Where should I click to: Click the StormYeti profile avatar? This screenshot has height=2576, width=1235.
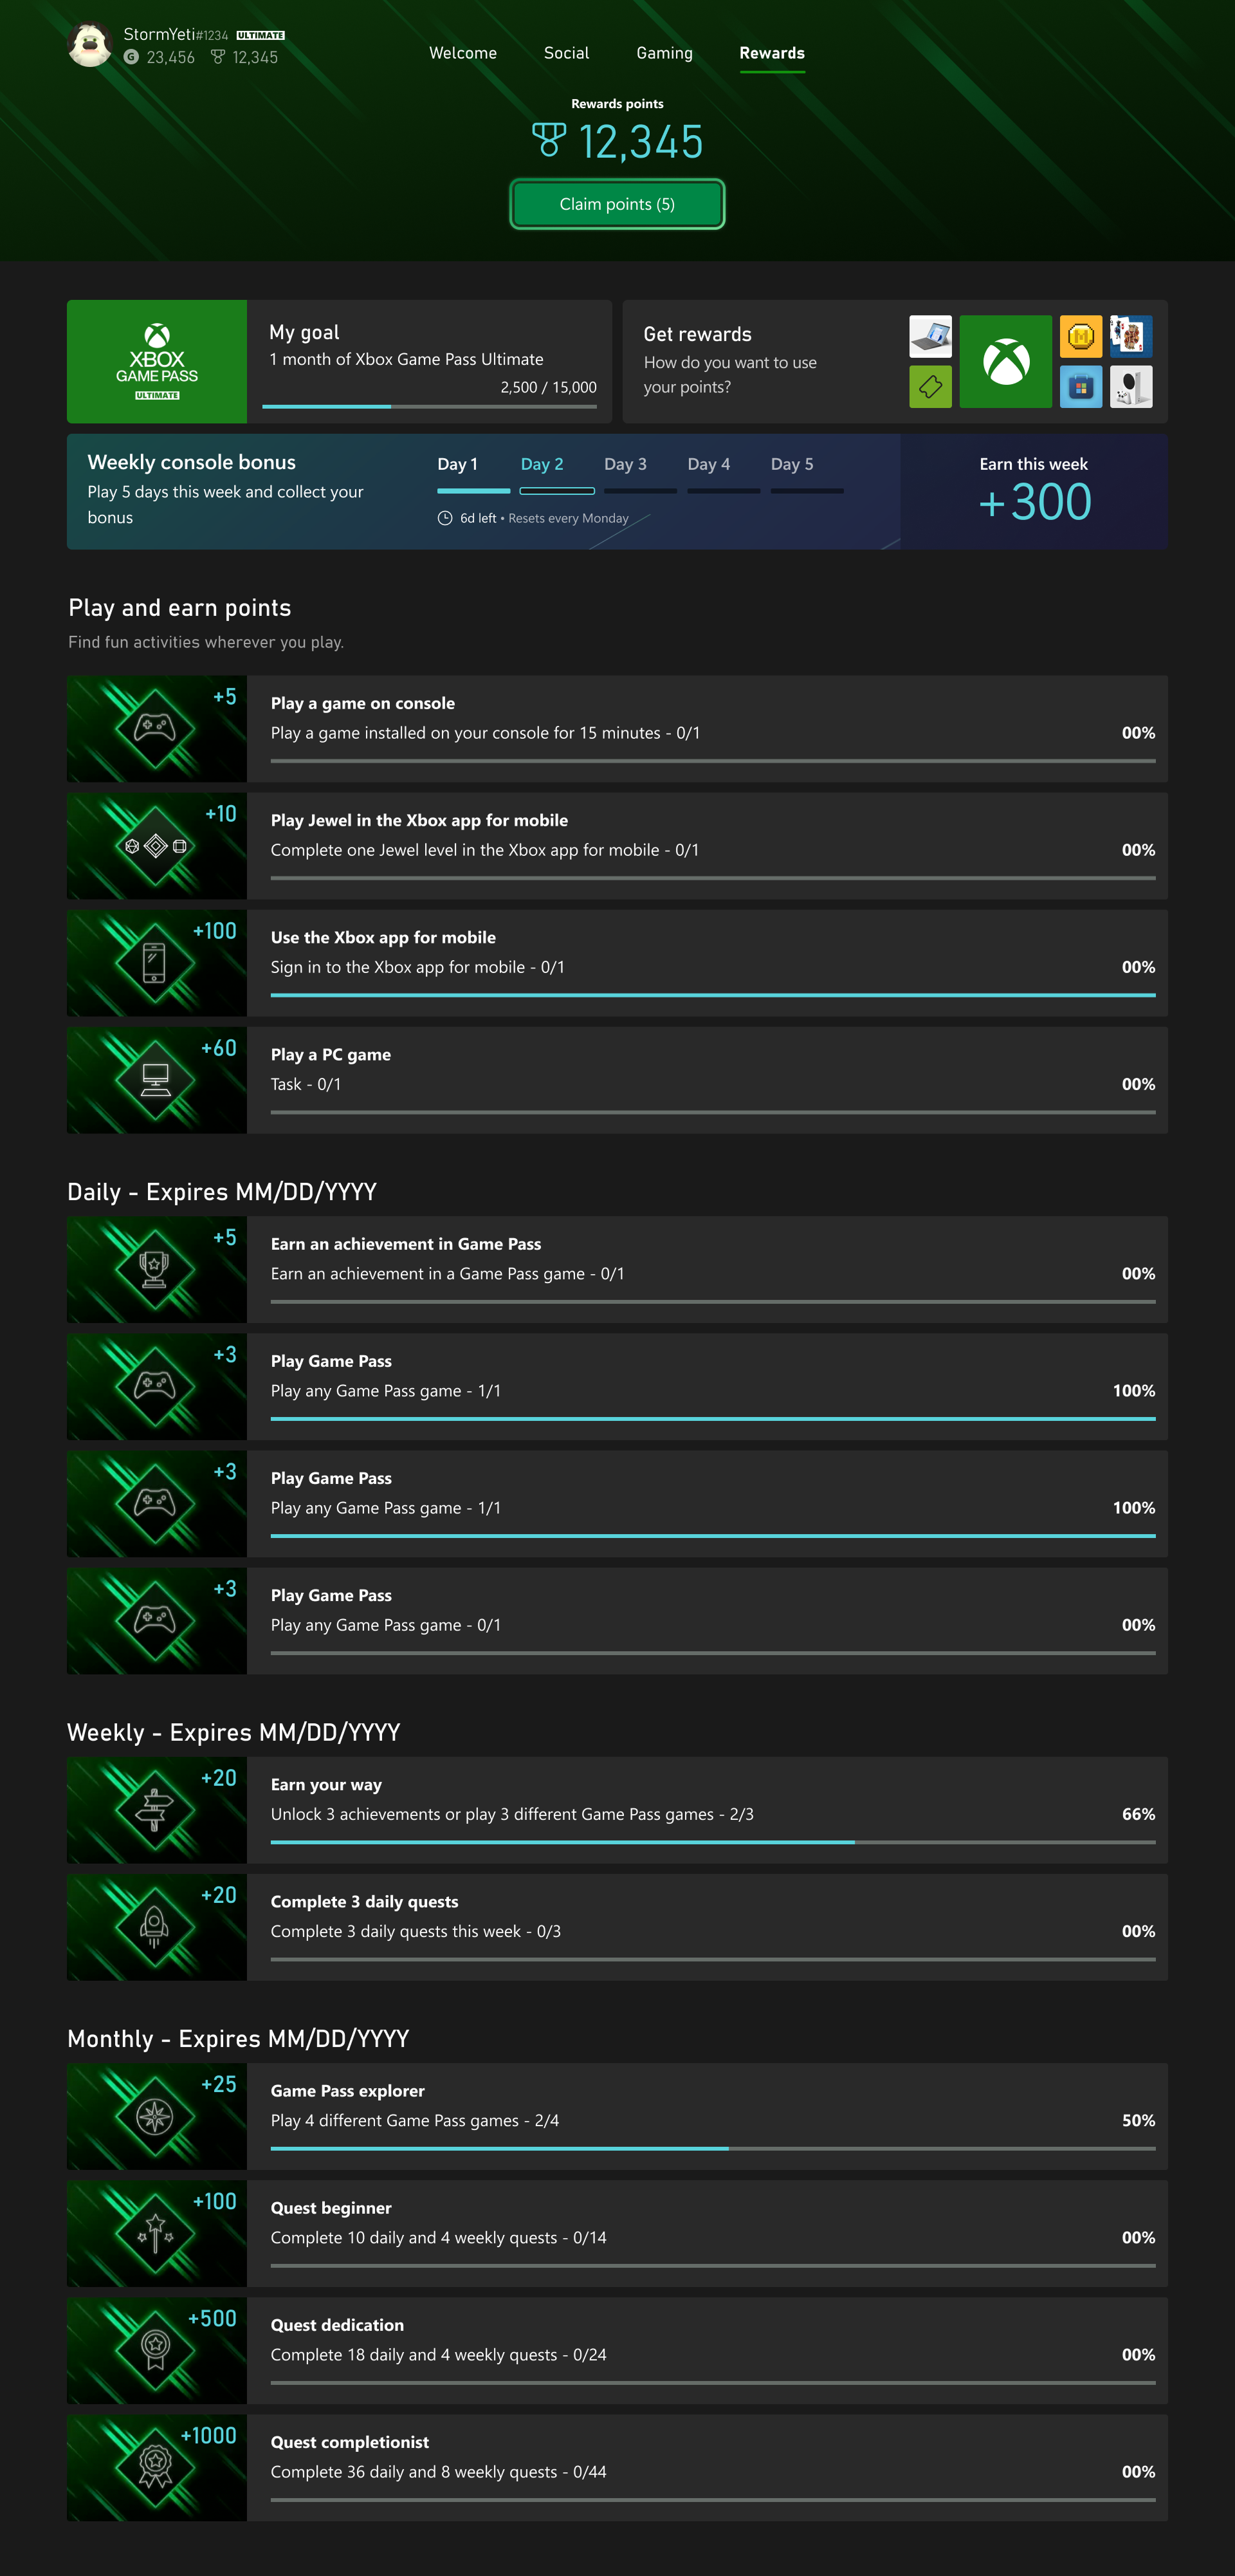89,45
